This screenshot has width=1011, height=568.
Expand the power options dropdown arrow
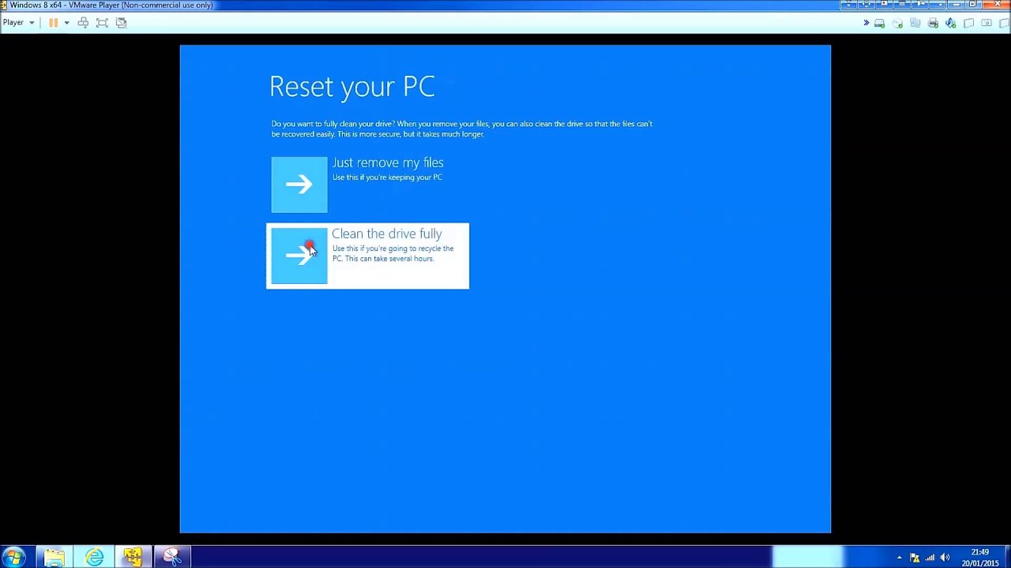(66, 23)
